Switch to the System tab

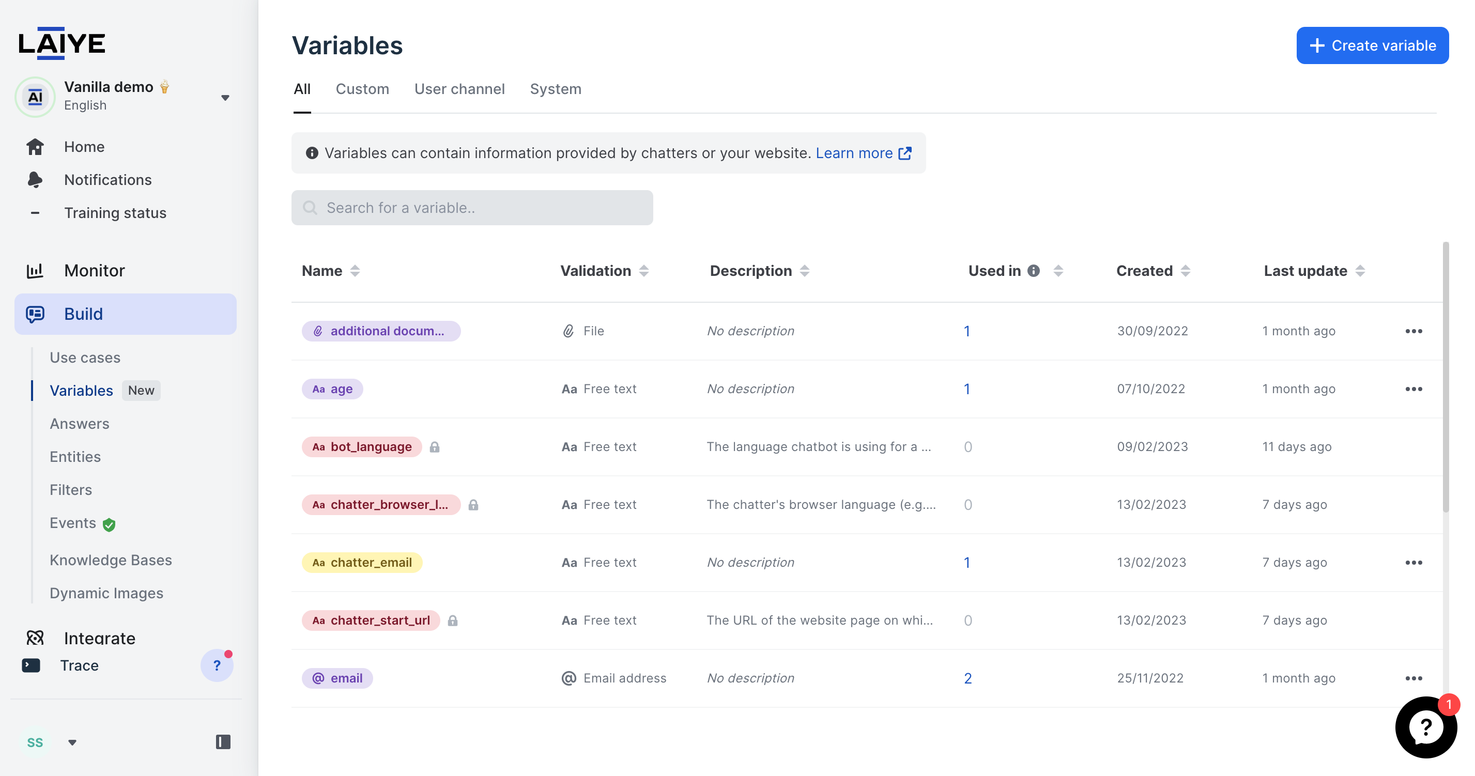coord(555,89)
